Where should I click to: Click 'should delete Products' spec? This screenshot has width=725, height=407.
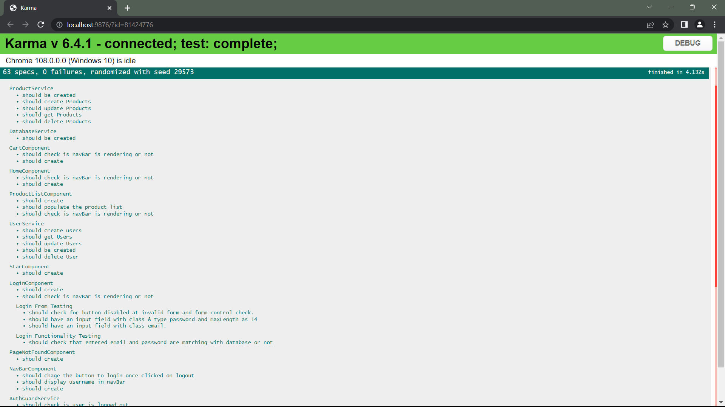[x=56, y=121]
